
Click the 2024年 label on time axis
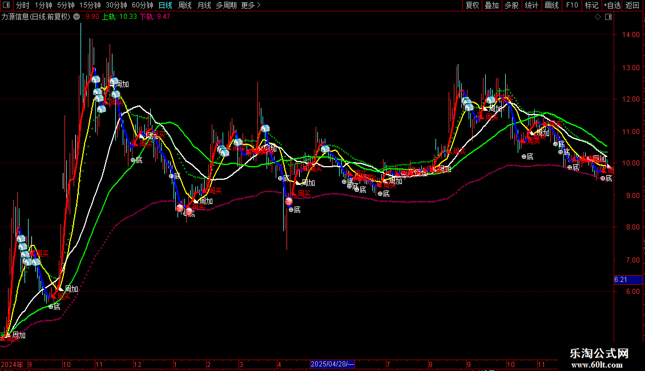(x=12, y=364)
